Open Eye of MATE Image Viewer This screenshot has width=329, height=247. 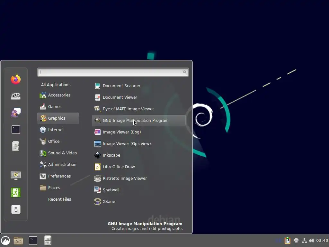pos(139,109)
